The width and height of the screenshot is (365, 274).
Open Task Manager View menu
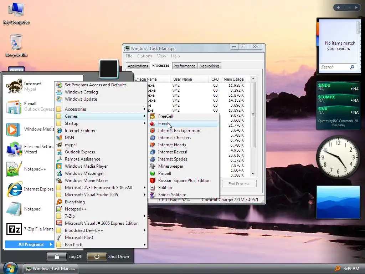[161, 56]
